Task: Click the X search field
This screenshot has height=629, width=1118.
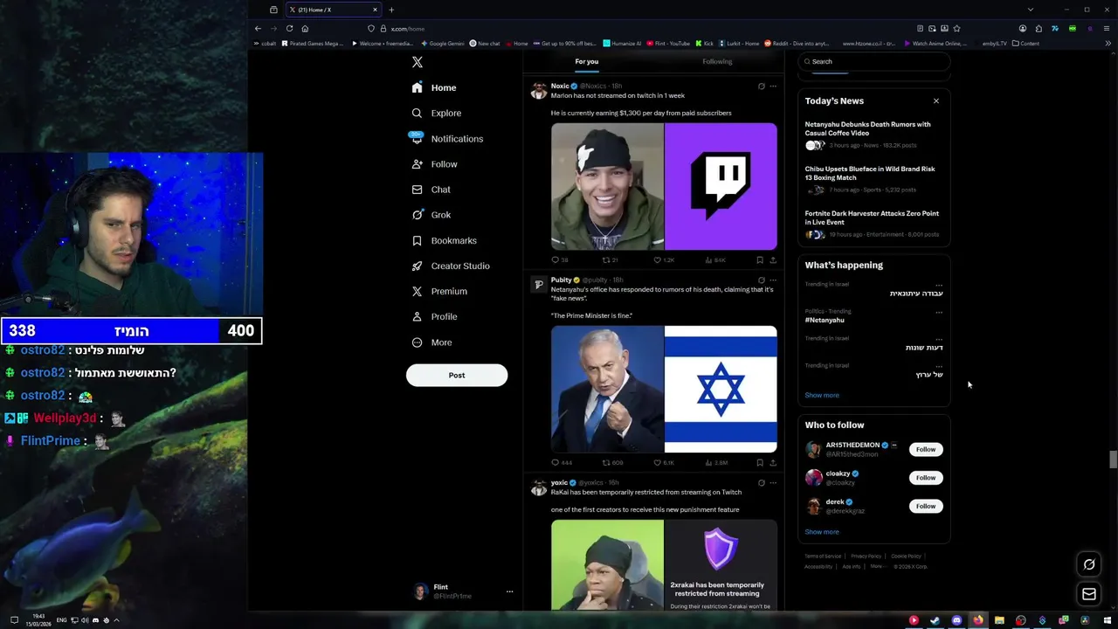Action: (x=874, y=61)
